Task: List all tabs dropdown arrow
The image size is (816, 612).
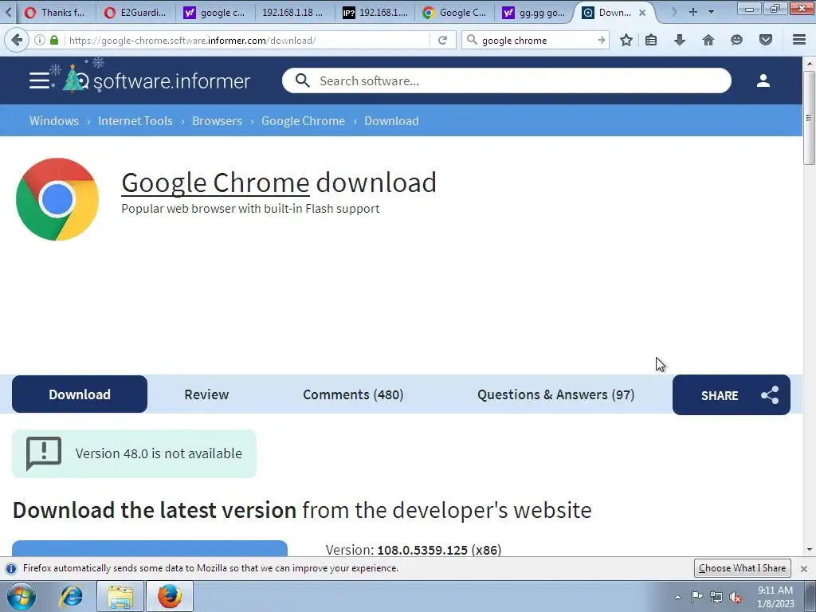Action: [712, 12]
